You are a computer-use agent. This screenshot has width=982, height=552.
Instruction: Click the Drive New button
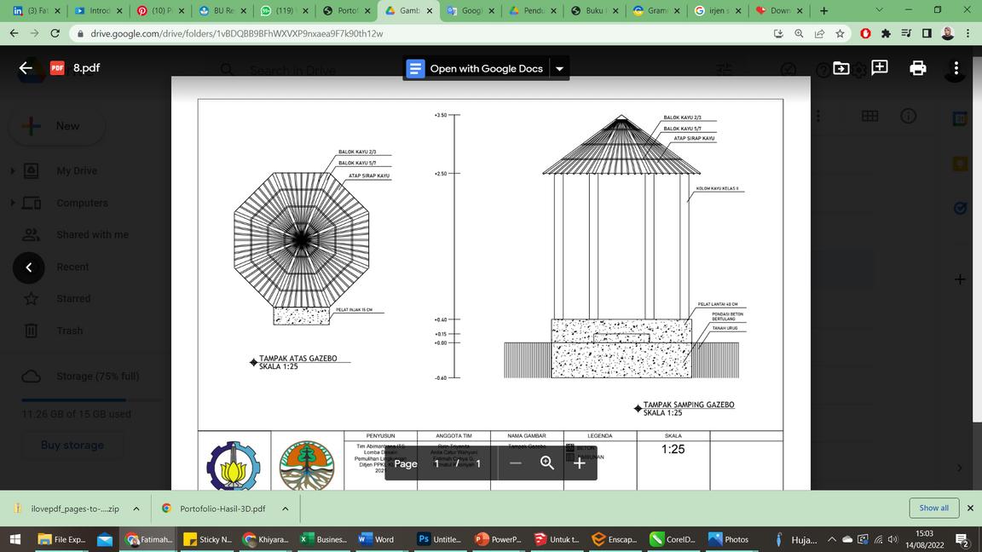(56, 126)
